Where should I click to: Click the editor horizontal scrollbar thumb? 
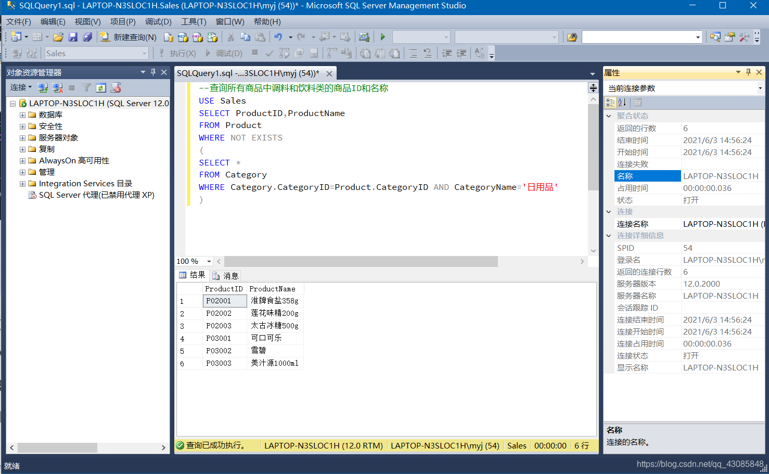(361, 261)
